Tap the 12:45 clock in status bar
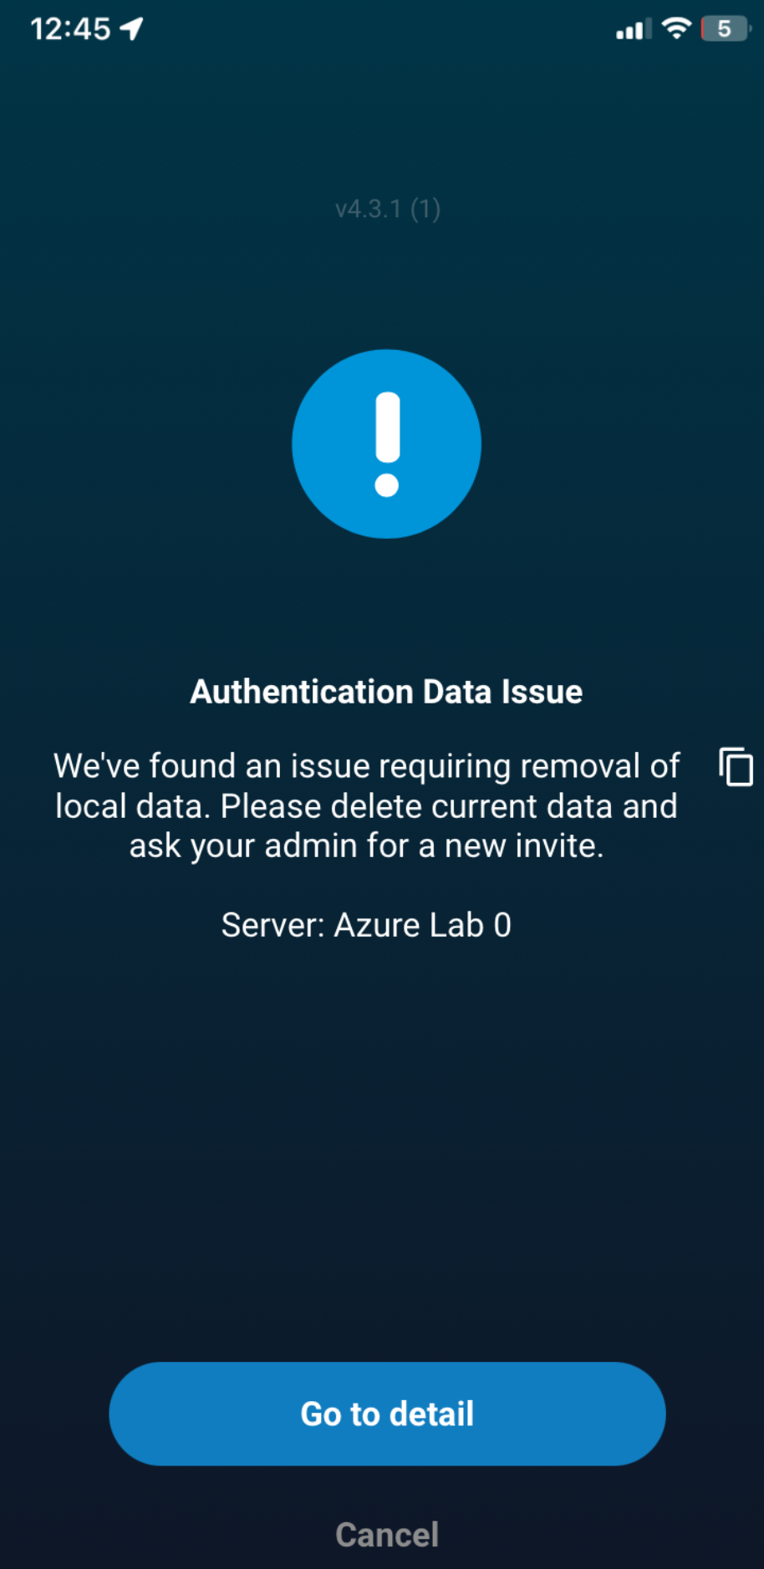This screenshot has height=1569, width=764. (70, 29)
